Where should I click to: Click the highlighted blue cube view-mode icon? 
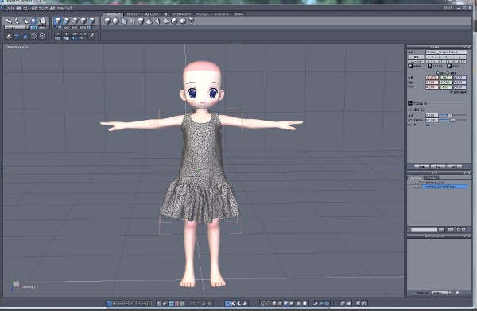58,21
